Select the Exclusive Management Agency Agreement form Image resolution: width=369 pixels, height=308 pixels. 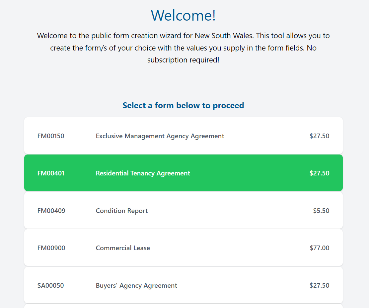(x=160, y=136)
